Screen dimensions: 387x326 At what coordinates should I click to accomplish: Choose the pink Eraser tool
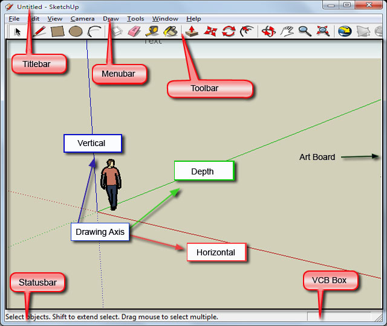tap(134, 31)
